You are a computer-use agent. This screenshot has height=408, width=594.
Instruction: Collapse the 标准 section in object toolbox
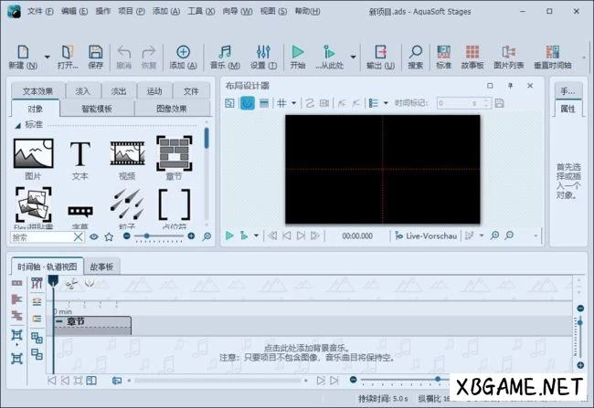(16, 124)
